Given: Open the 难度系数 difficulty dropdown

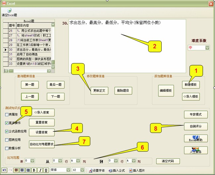Looking at the screenshot, I should pyautogui.click(x=207, y=48).
